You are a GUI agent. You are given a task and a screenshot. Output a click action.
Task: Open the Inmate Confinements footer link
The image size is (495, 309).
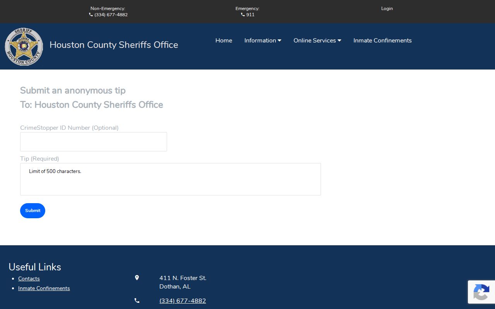(x=44, y=288)
